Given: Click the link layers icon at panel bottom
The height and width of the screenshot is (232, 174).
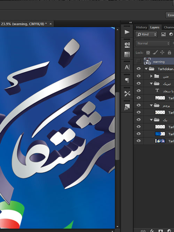Looking at the screenshot, I should [143, 231].
